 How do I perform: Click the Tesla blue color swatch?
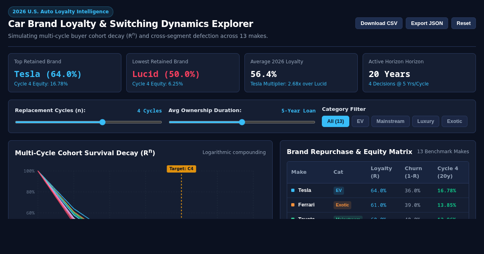293,190
